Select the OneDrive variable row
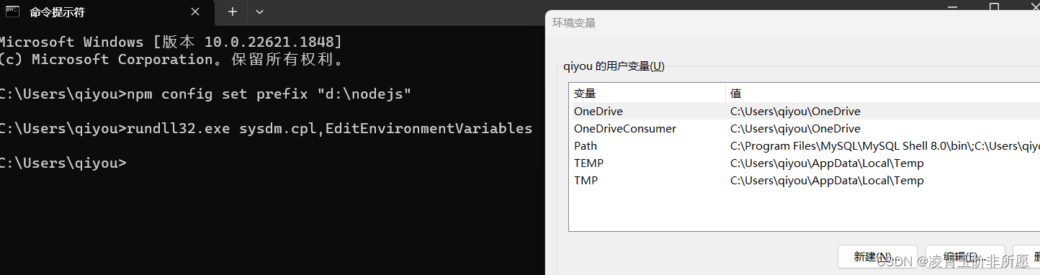Screen dimensions: 1040x275 click(x=804, y=112)
